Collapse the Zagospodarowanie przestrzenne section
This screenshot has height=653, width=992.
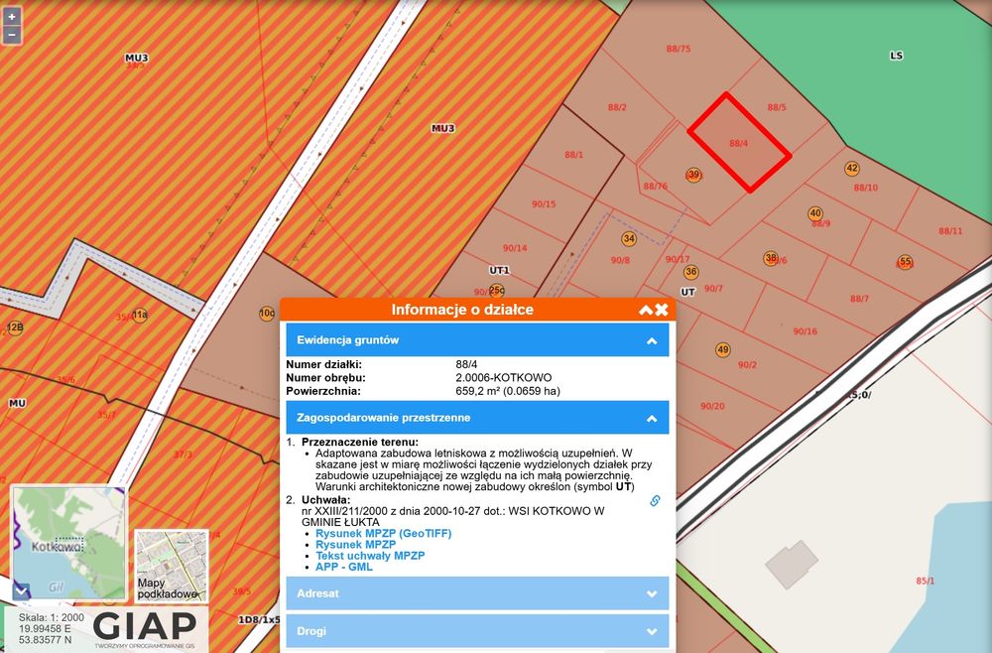[x=478, y=418]
